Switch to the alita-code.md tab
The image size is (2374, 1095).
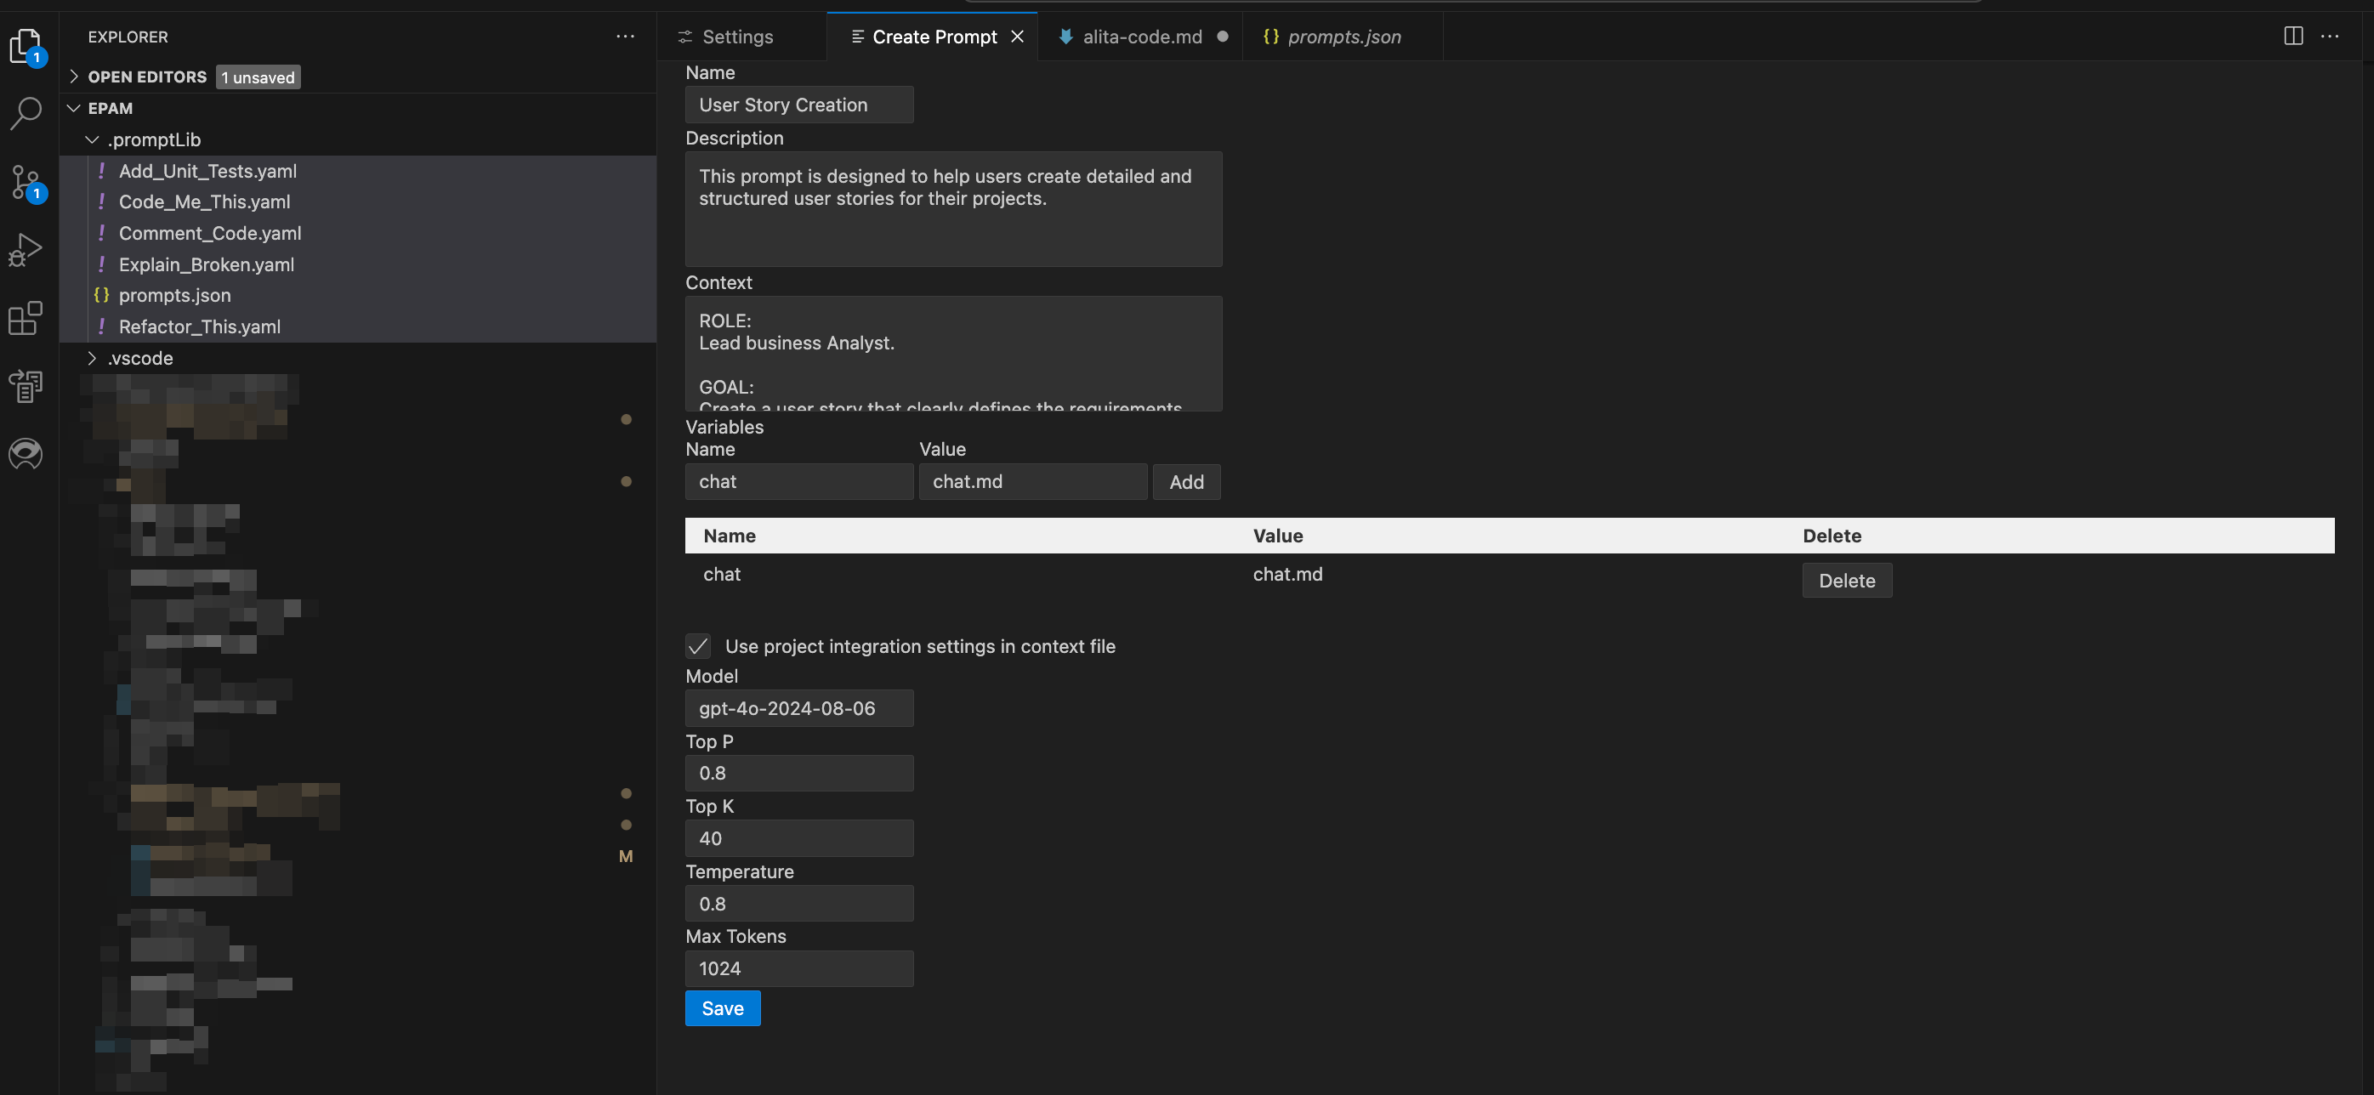1141,37
